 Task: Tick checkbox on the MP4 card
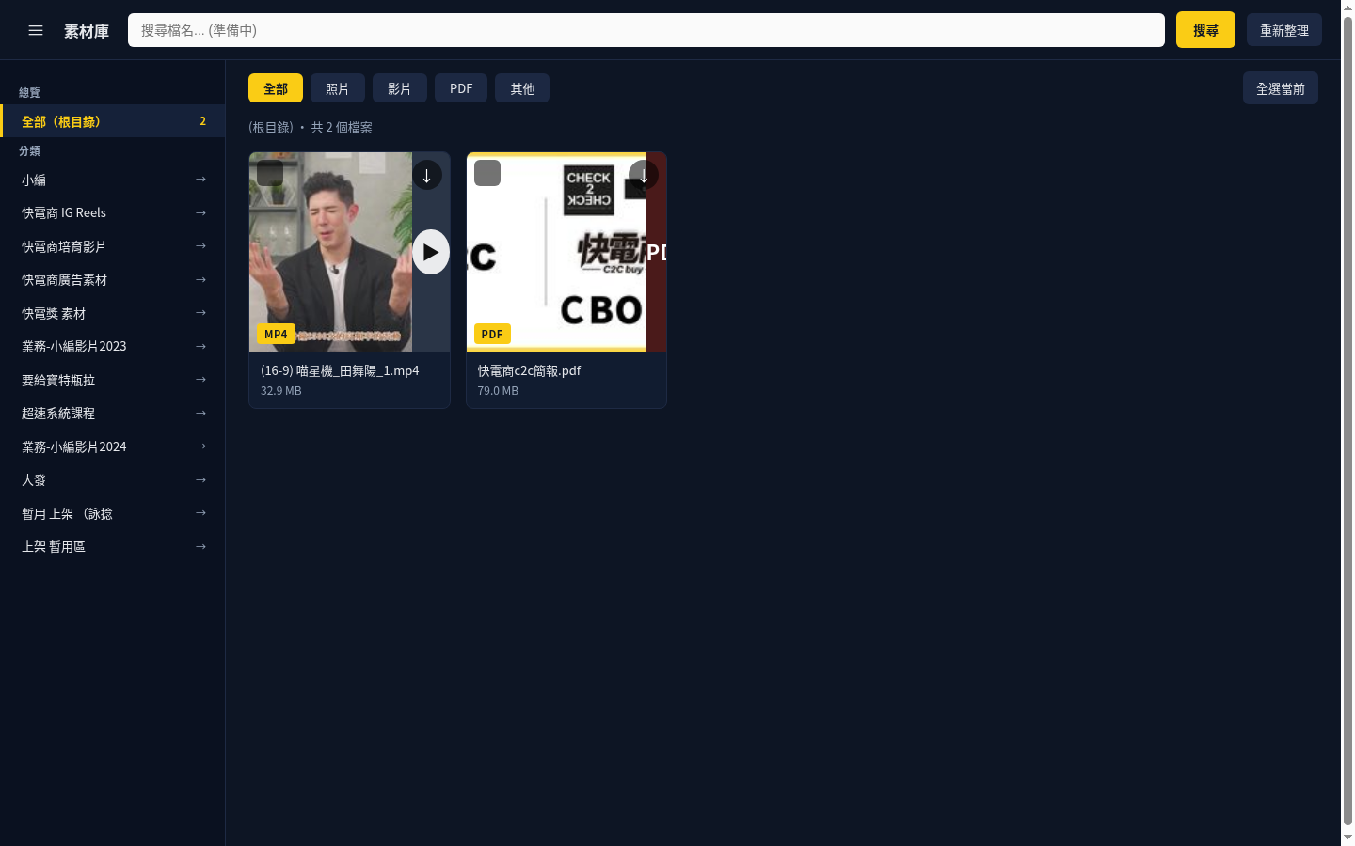point(270,173)
